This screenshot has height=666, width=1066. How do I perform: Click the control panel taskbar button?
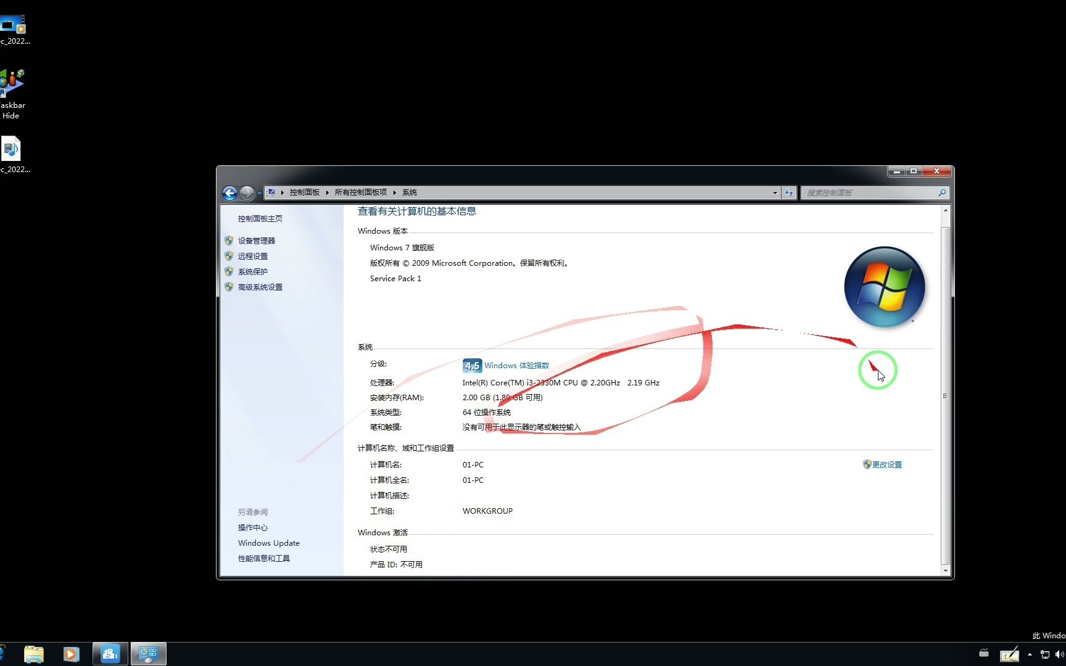(149, 654)
